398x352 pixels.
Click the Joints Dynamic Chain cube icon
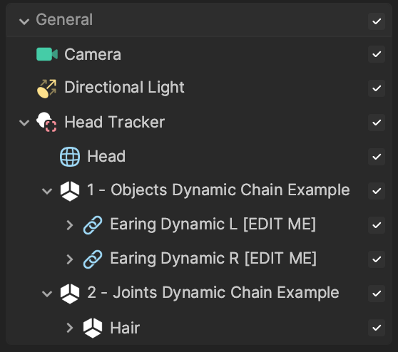(70, 294)
